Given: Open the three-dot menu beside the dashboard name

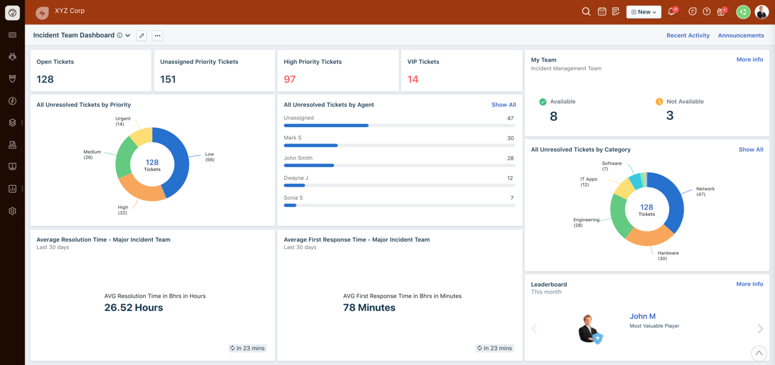Looking at the screenshot, I should [x=157, y=35].
